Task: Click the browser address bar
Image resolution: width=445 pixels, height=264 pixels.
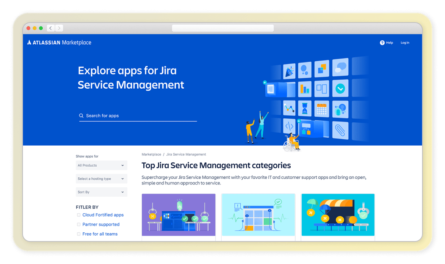Action: point(223,28)
